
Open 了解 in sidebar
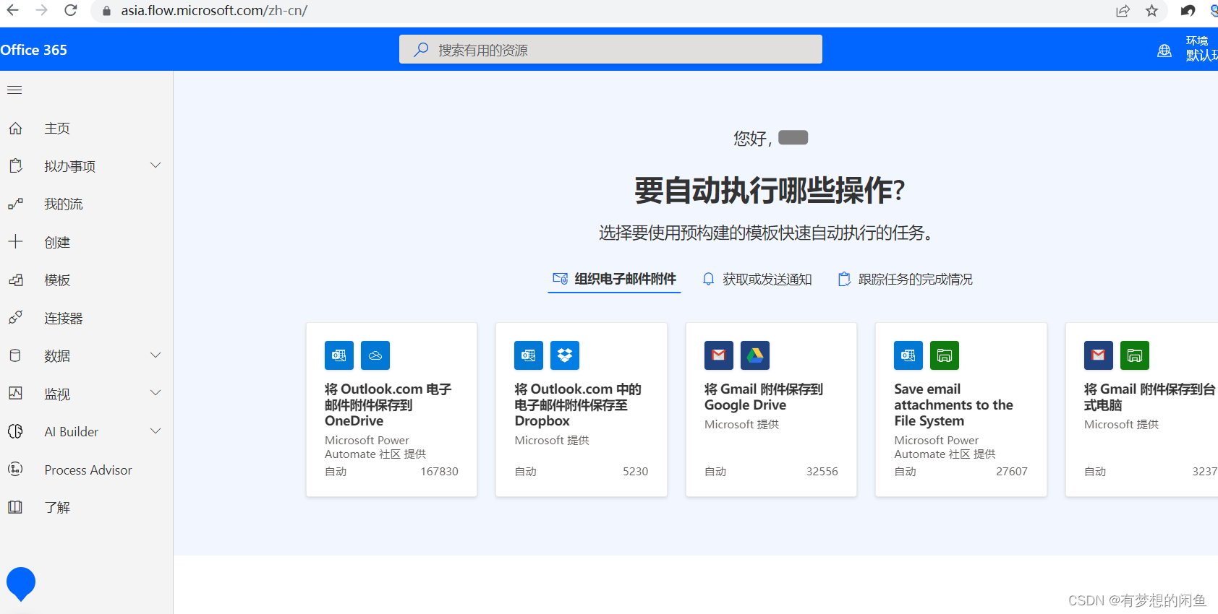click(57, 508)
